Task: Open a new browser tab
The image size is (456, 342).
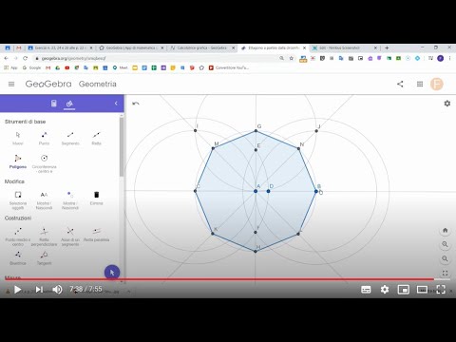Action: coord(387,47)
